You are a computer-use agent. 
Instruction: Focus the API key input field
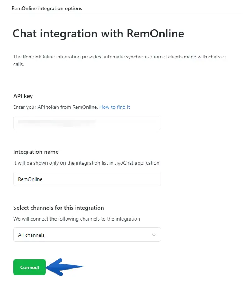[x=87, y=123]
